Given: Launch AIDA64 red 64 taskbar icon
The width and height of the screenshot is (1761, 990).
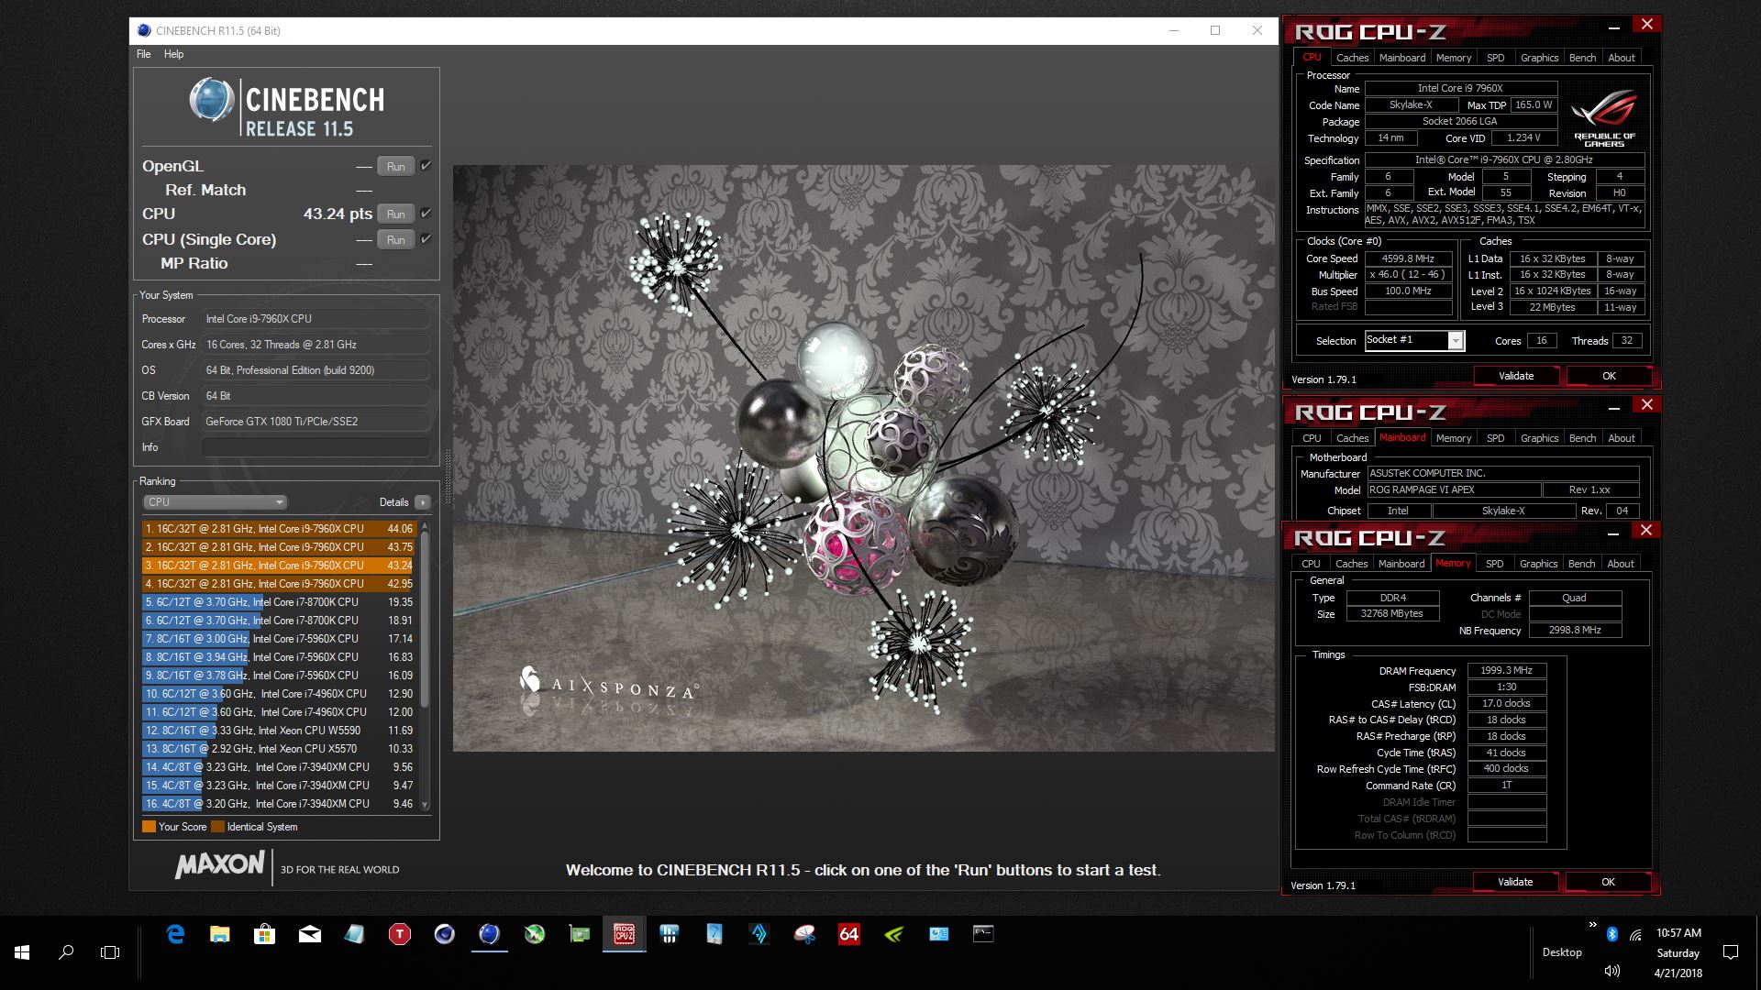Looking at the screenshot, I should click(x=849, y=934).
